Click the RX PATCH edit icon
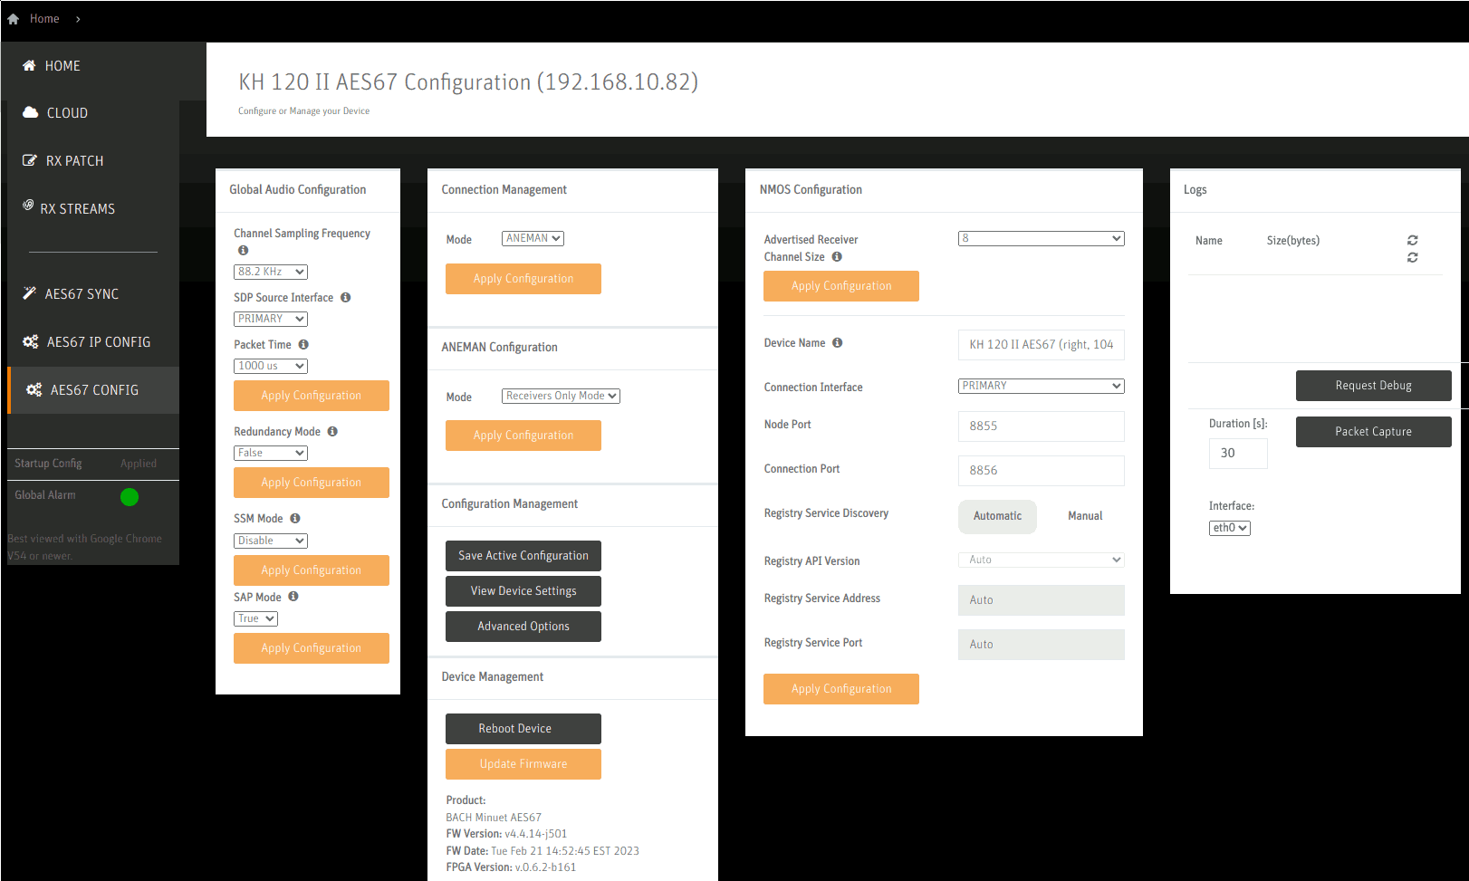This screenshot has width=1469, height=881. pyautogui.click(x=30, y=160)
